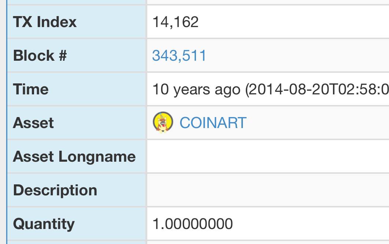Screen dimensions: 389x244
Task: Click the empty Description value cell
Action: coord(268,190)
